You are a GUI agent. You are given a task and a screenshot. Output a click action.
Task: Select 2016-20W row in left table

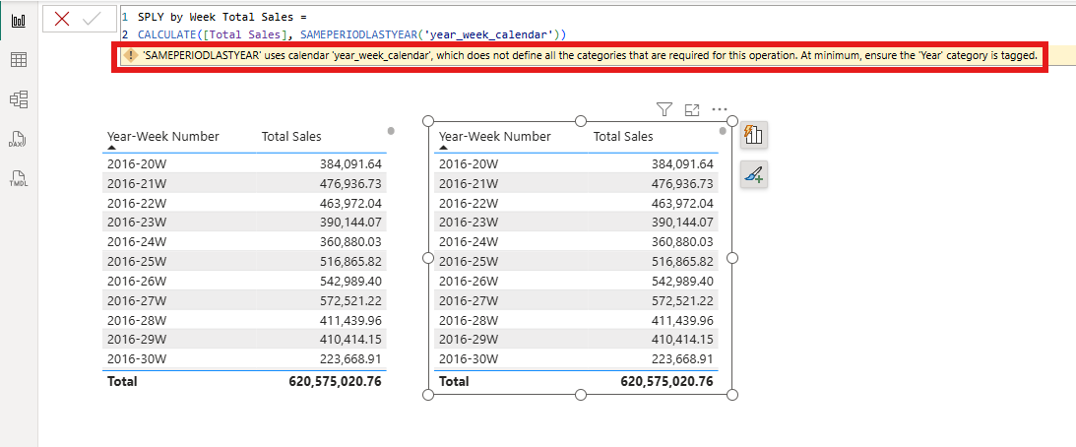(245, 164)
